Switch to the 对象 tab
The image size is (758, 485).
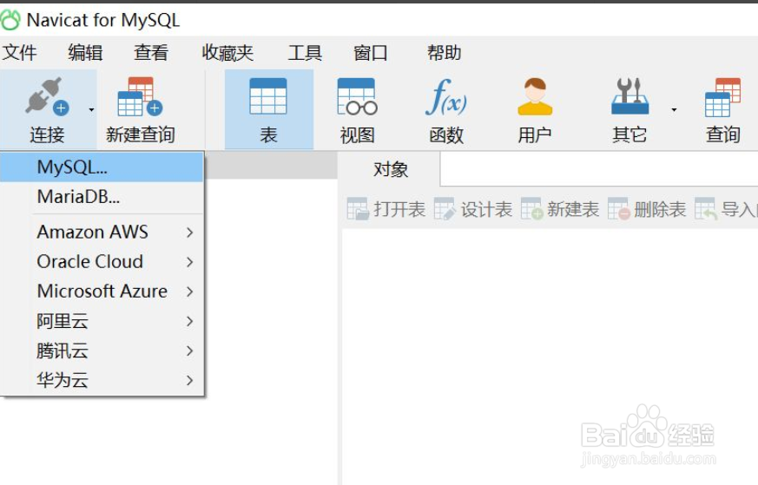point(390,169)
